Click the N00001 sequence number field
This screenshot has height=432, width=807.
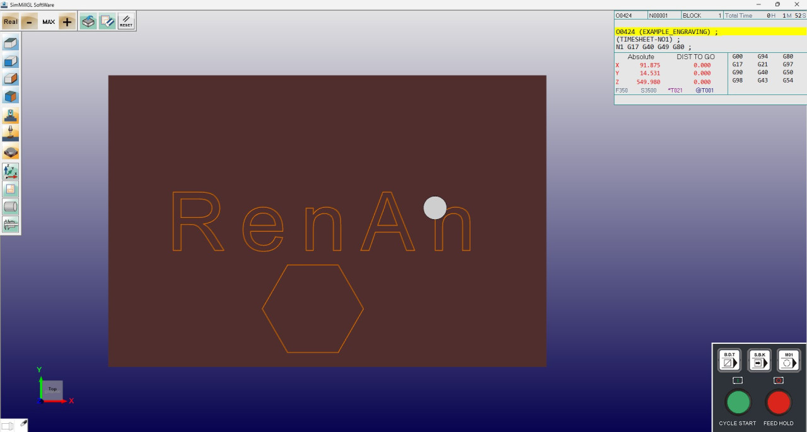pyautogui.click(x=664, y=15)
